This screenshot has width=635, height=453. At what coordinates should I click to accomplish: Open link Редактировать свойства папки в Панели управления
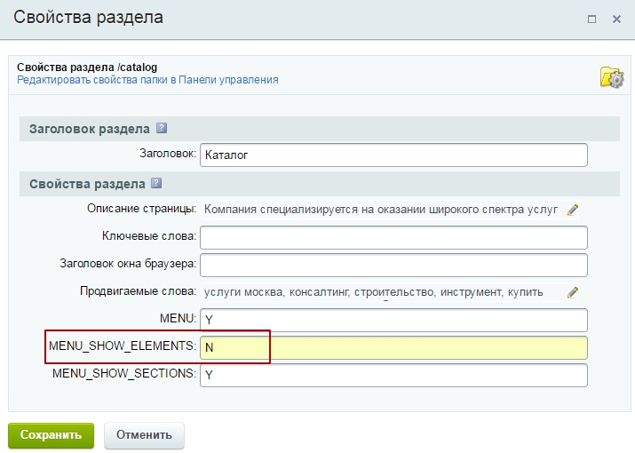(147, 80)
